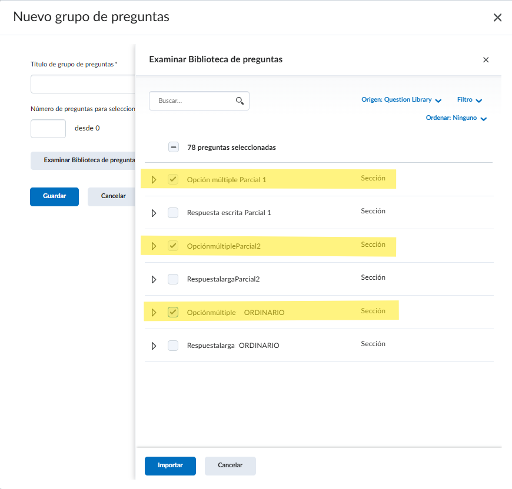
Task: Open Origen: Question Library dropdown
Action: click(x=401, y=100)
